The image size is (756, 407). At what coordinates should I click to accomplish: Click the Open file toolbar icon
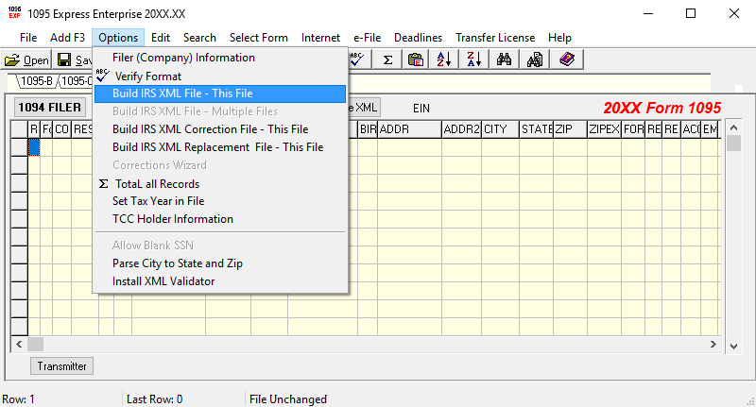pyautogui.click(x=26, y=59)
